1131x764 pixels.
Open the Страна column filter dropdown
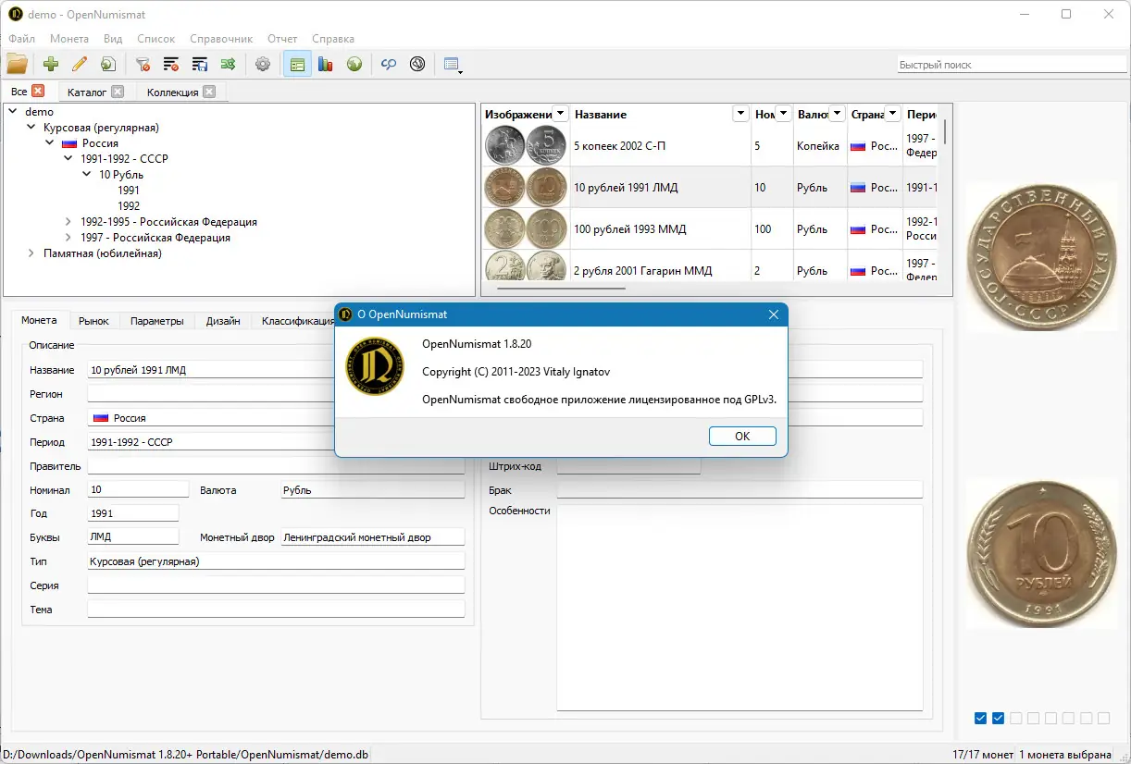point(892,114)
